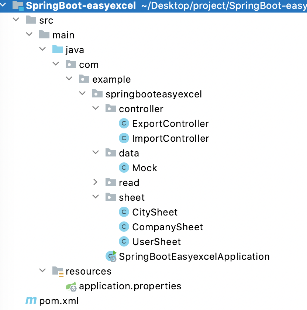The width and height of the screenshot is (307, 310).
Task: Select the SpringBoot-easyexcel project name
Action: [x=81, y=6]
